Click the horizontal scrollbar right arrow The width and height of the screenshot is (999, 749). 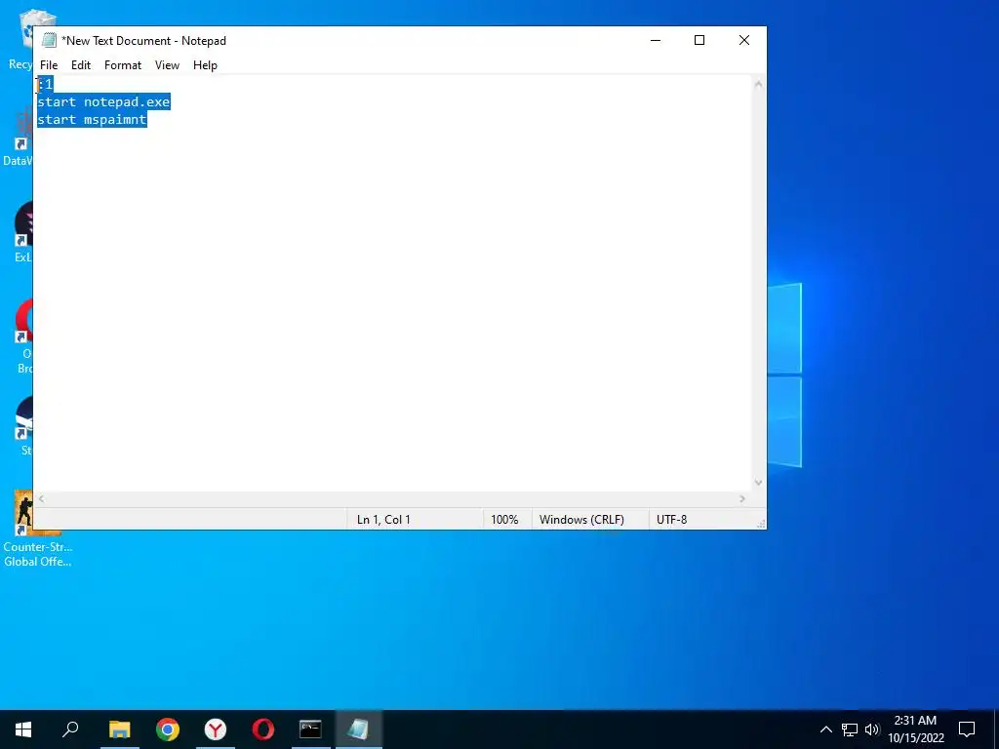point(742,498)
